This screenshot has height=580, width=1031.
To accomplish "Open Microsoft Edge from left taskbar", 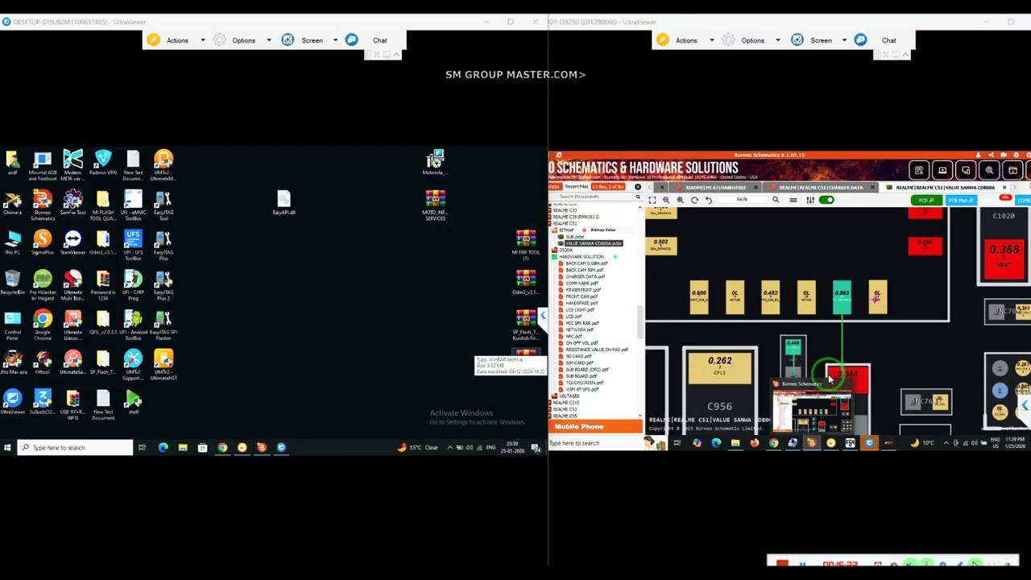I will tap(163, 448).
